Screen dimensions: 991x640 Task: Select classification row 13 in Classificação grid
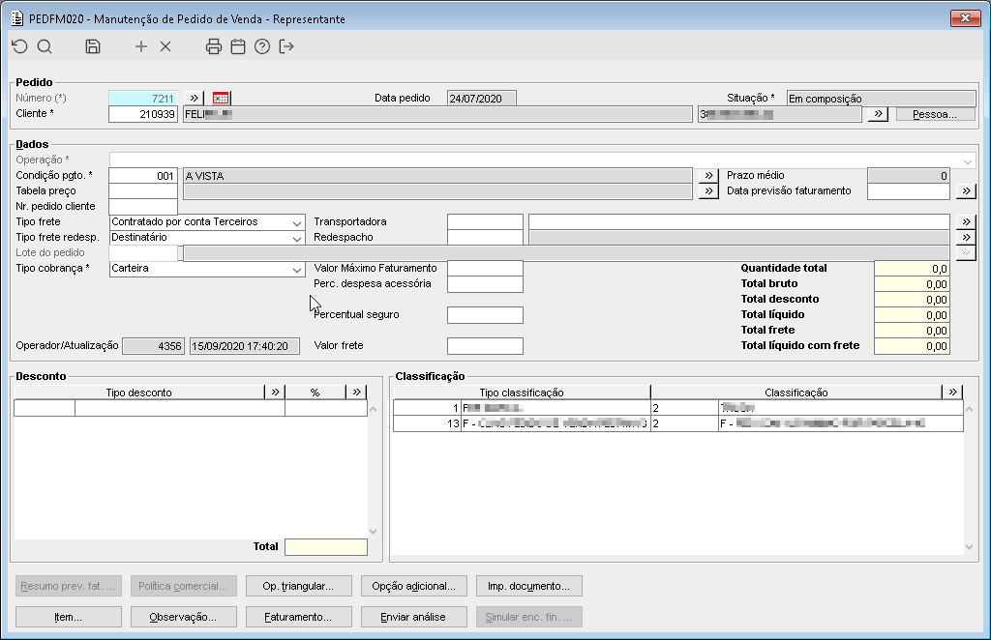coord(678,423)
